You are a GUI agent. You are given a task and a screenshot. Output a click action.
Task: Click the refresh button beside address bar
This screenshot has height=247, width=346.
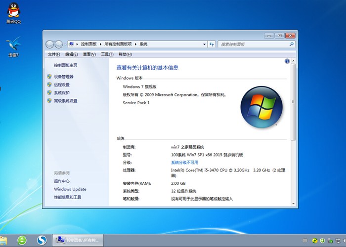(x=212, y=44)
